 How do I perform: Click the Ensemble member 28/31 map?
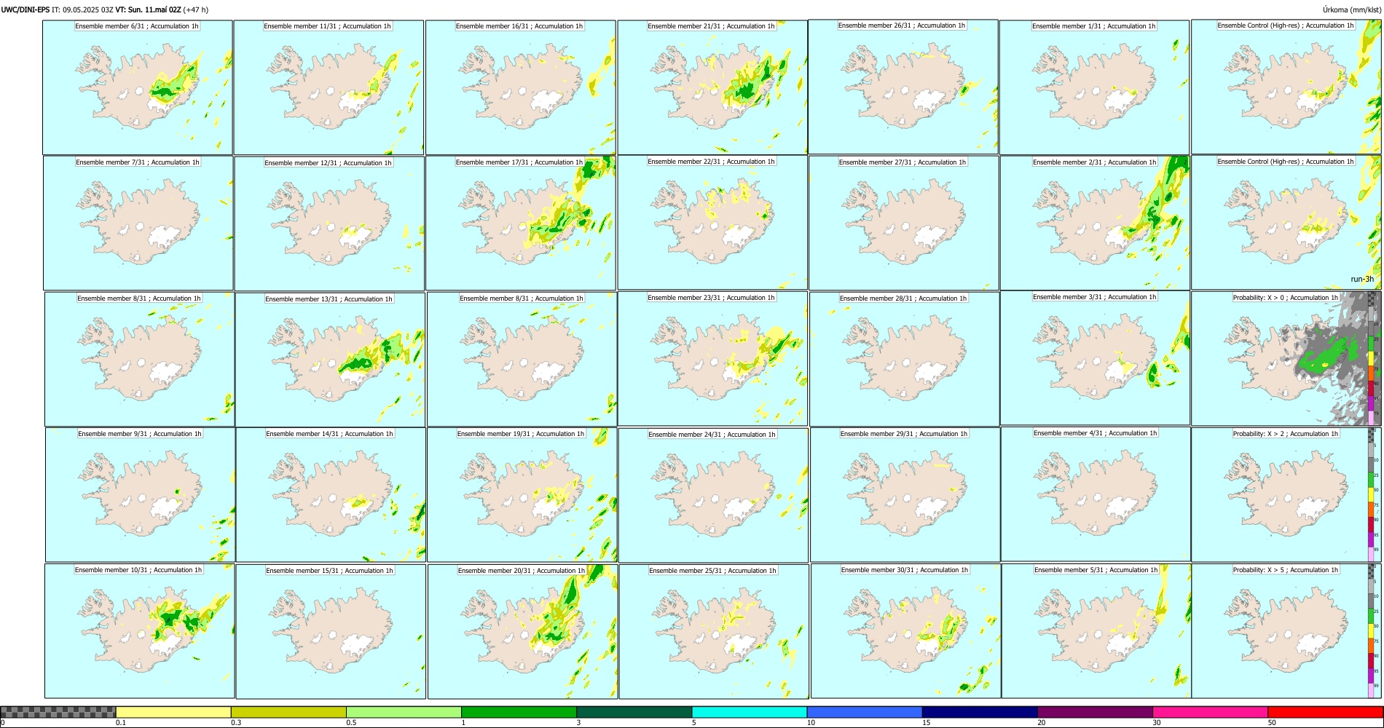click(904, 359)
